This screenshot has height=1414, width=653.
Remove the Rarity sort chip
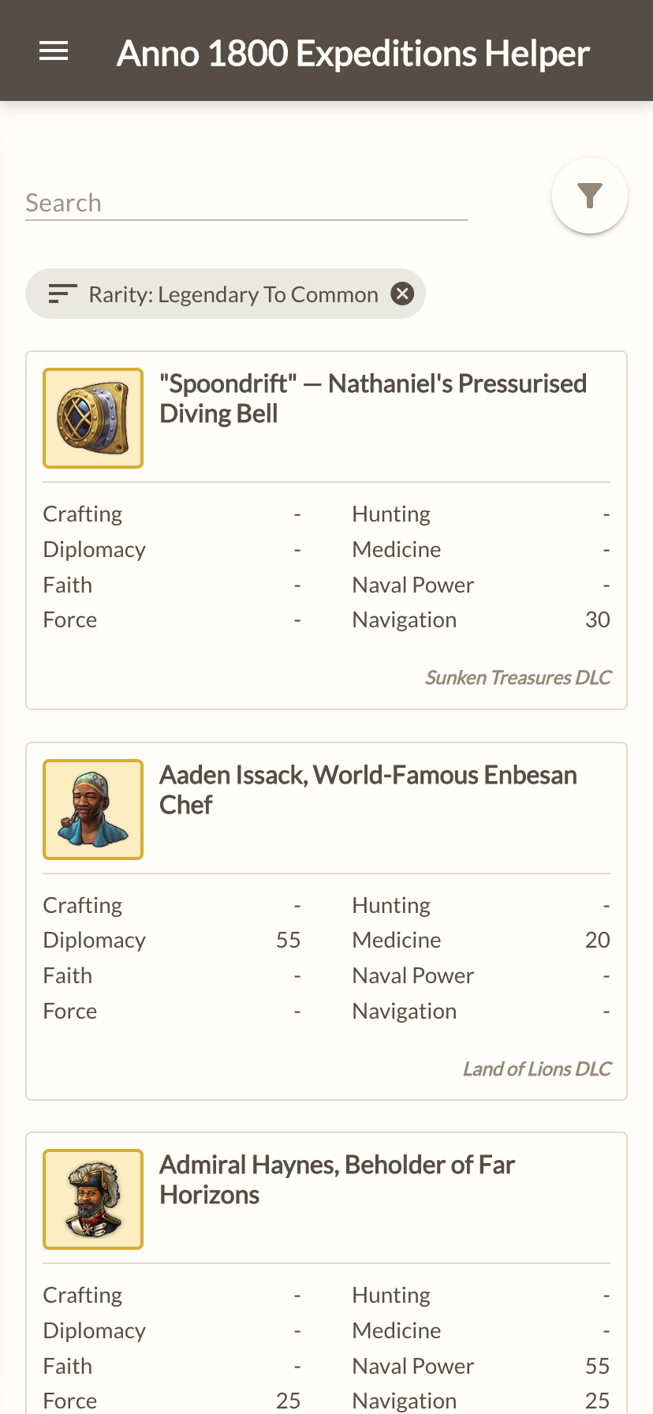402,294
